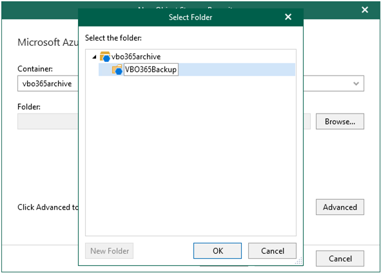Click the dialog resize grip corner
Screen dimensions: 381x273
(x=299, y=261)
